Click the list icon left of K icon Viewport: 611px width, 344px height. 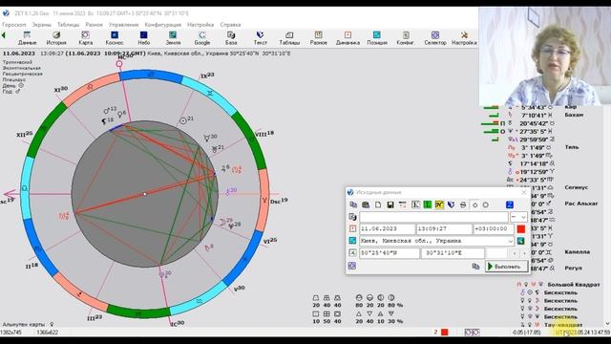[x=403, y=204]
